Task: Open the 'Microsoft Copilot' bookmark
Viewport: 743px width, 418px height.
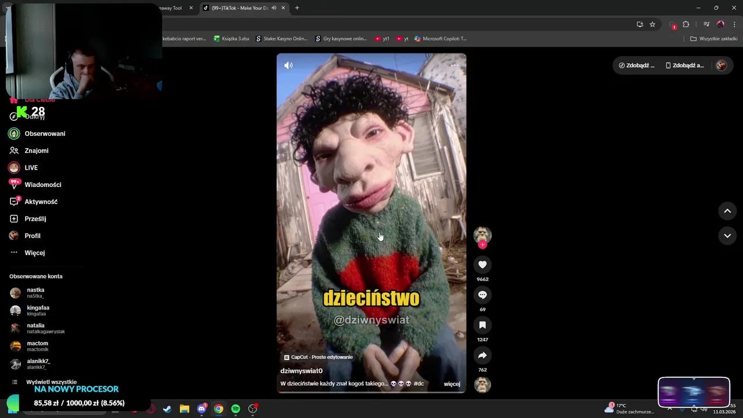Action: (441, 39)
